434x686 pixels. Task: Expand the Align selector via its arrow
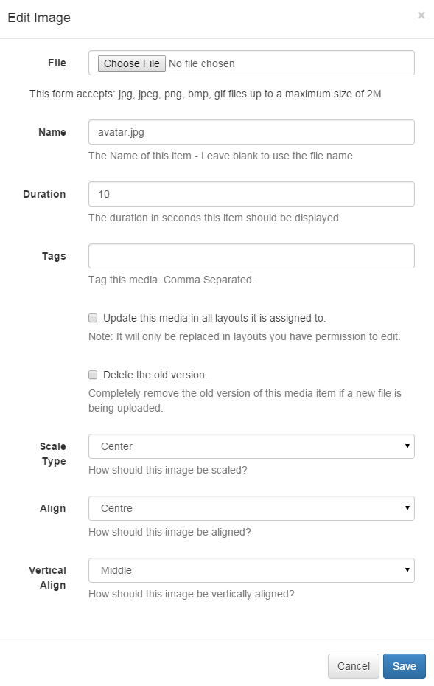pyautogui.click(x=406, y=508)
